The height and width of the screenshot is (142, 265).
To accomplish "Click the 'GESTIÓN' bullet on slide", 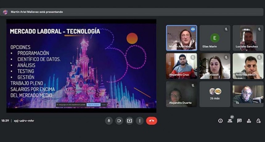I will click(26, 77).
